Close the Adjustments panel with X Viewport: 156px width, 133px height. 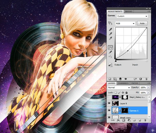(150, 9)
